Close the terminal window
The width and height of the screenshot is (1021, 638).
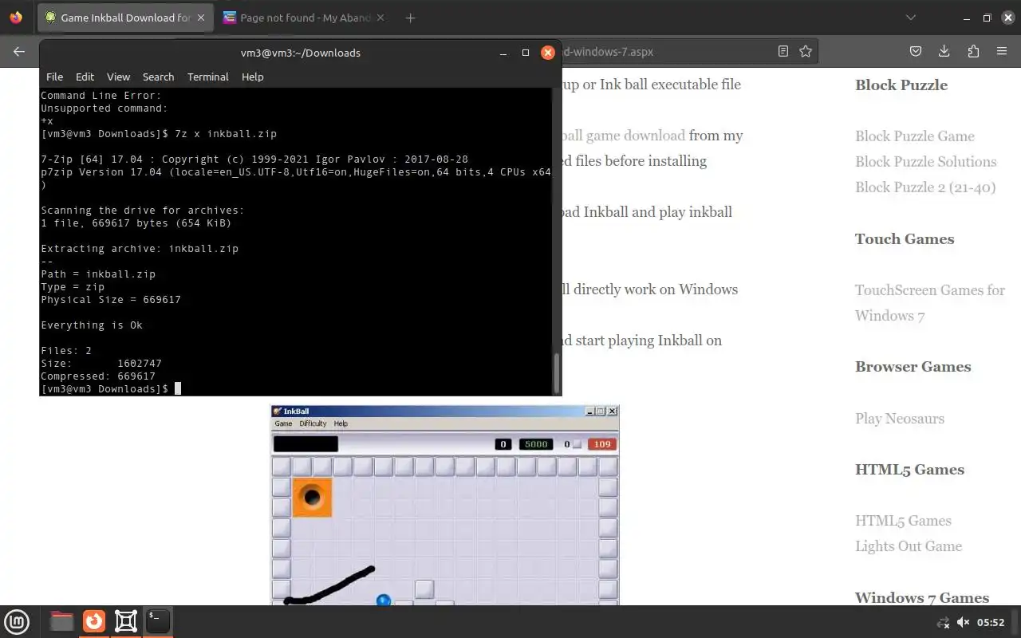(548, 53)
